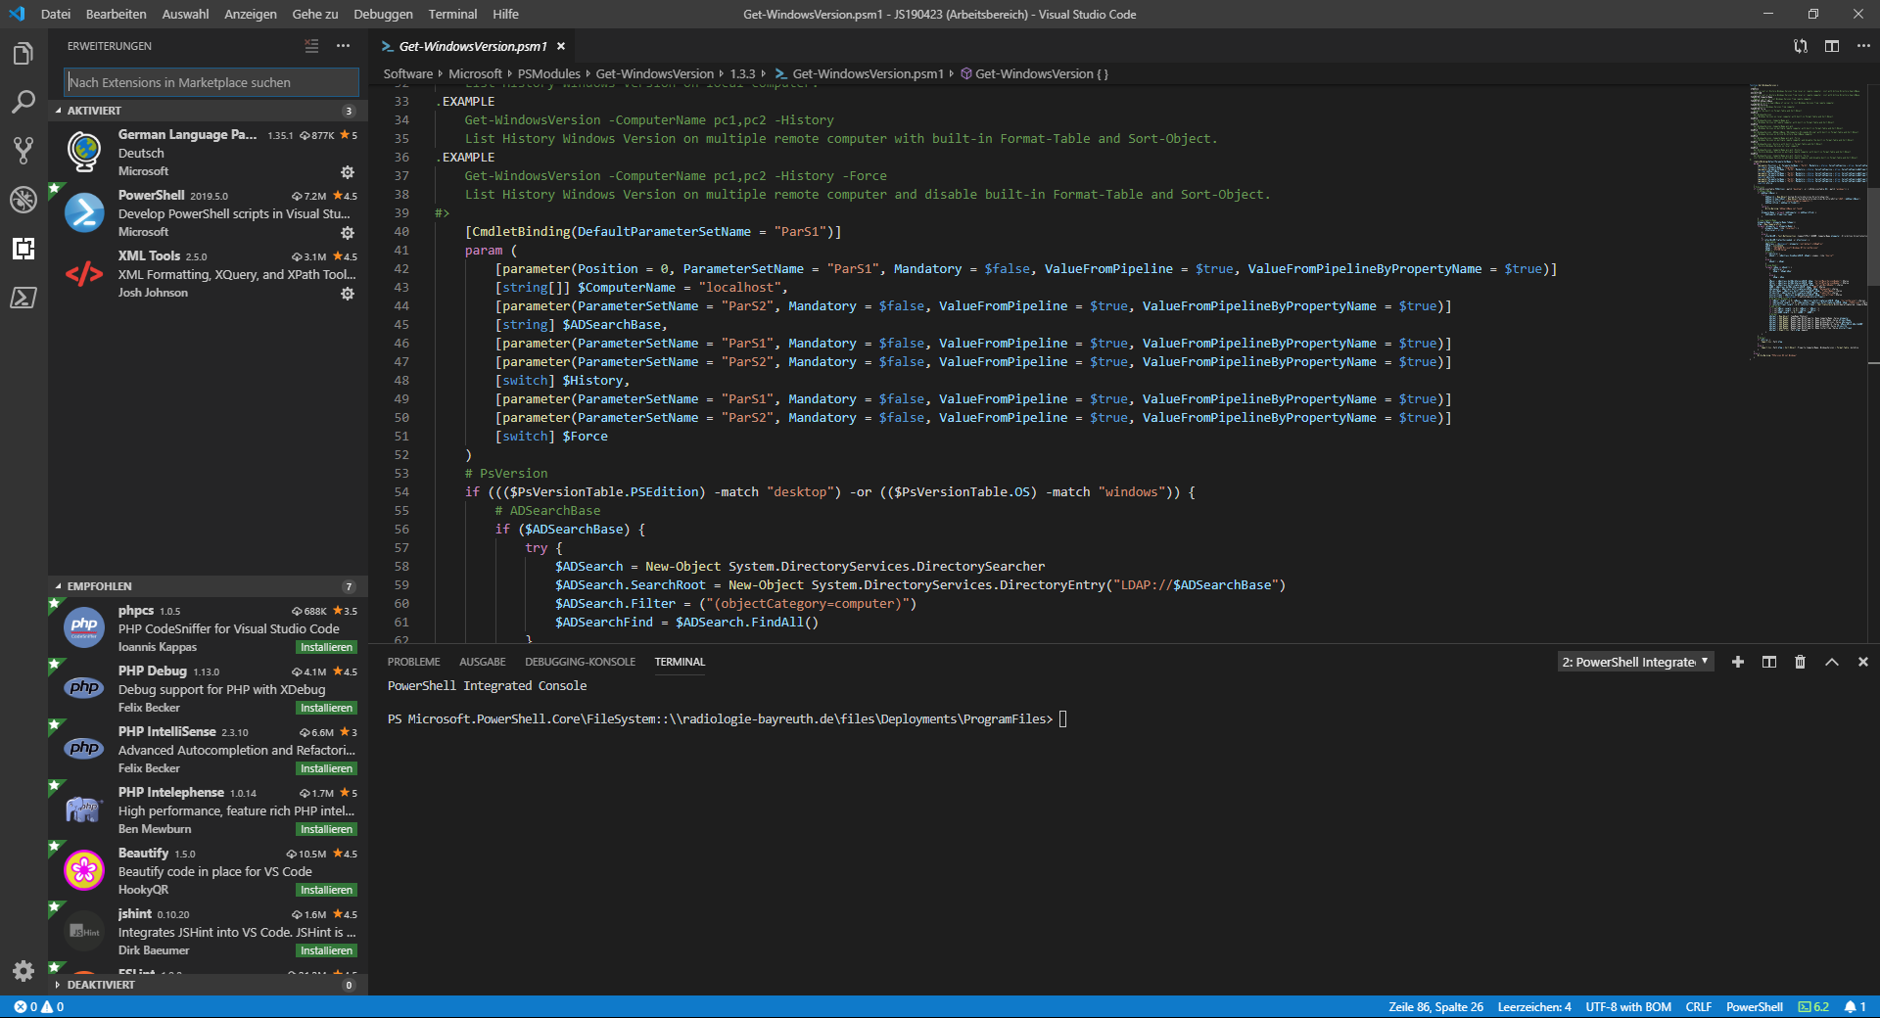
Task: Install the PHP IntelliSense extension
Action: pos(326,768)
